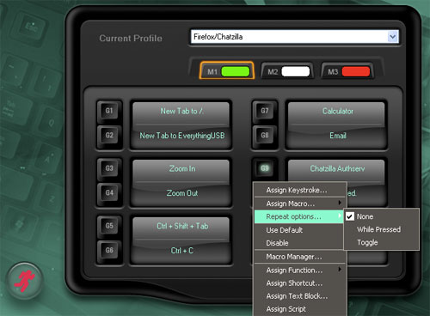The height and width of the screenshot is (316, 430).
Task: Click the Zoom In assignment
Action: coord(181,169)
